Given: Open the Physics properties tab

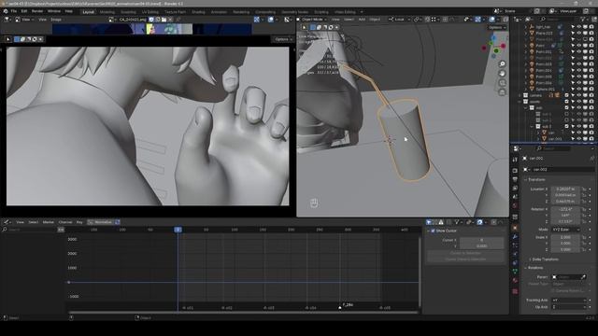Looking at the screenshot, I should (x=515, y=254).
